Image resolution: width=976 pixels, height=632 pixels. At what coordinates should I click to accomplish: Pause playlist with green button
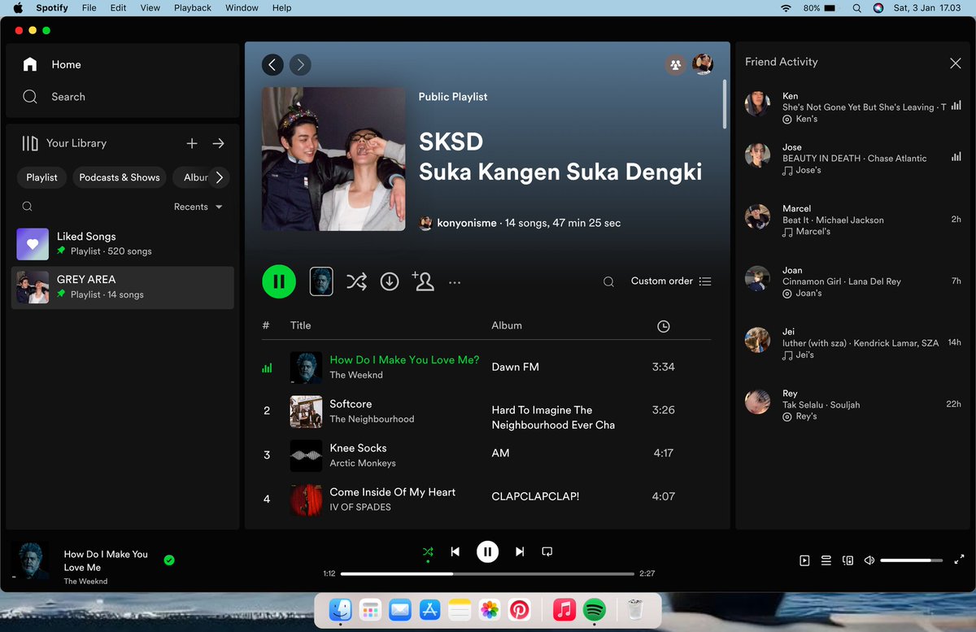[x=279, y=281]
